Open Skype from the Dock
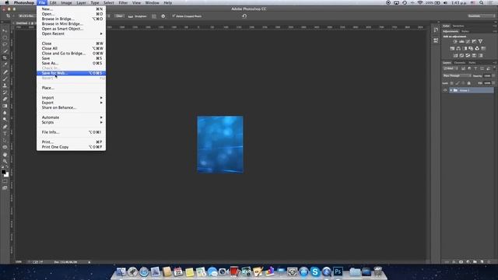The height and width of the screenshot is (280, 498). point(314,271)
